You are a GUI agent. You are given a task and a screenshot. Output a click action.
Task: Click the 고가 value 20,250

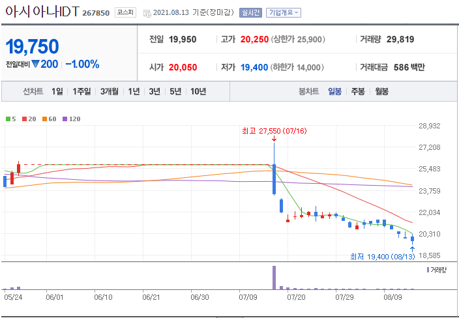(254, 40)
